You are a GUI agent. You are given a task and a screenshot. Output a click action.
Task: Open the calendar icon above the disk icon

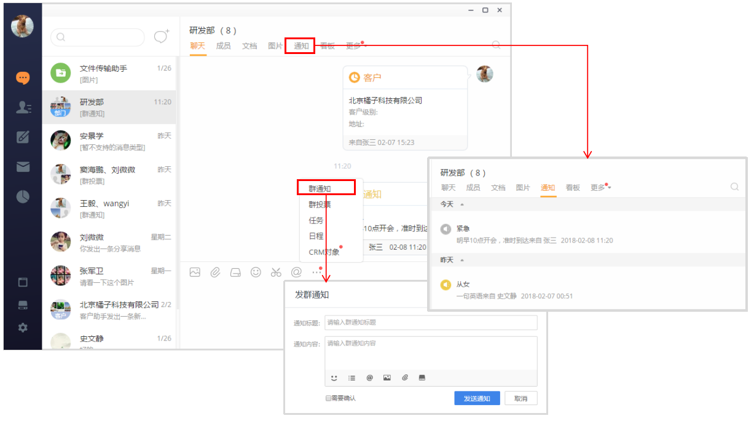coord(23,282)
